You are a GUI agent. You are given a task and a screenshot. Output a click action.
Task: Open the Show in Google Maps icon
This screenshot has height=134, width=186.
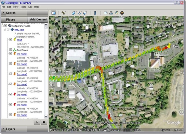tap(117, 13)
